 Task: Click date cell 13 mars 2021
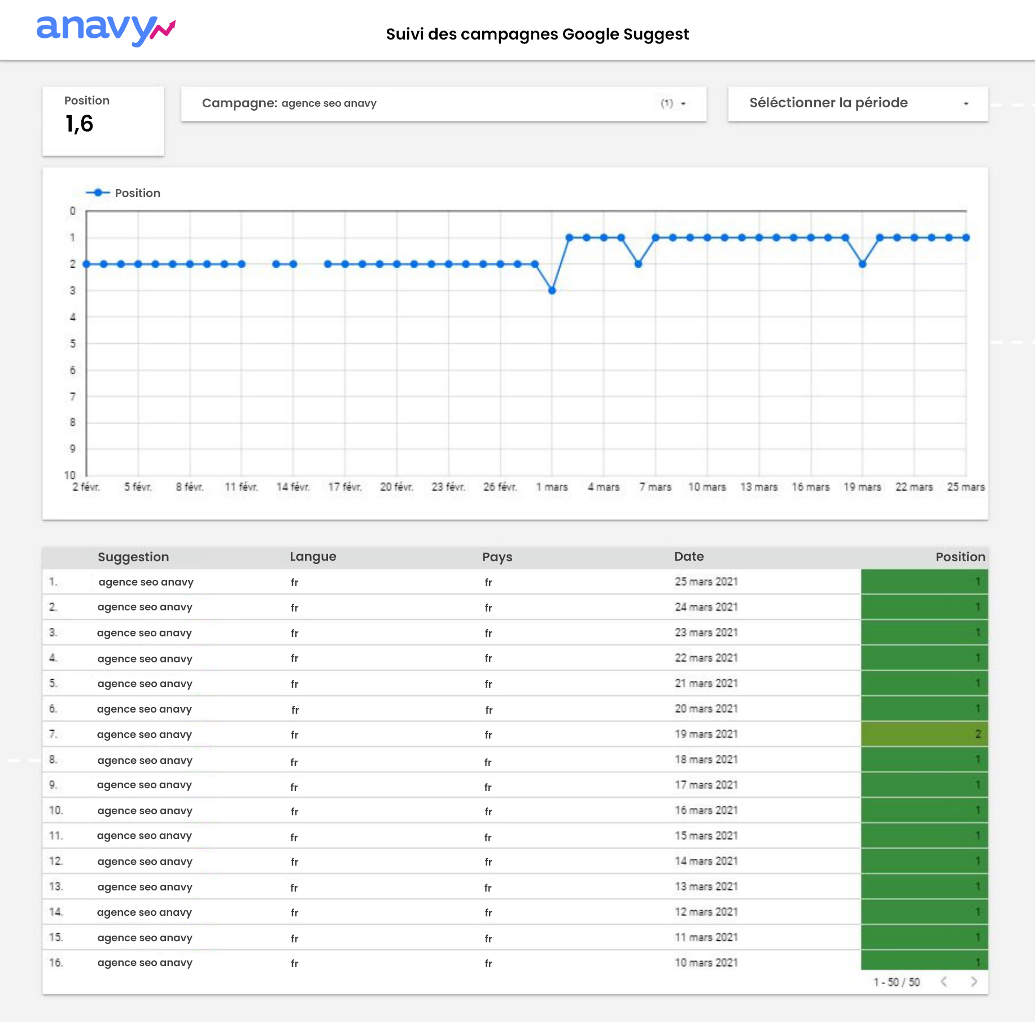(x=706, y=886)
